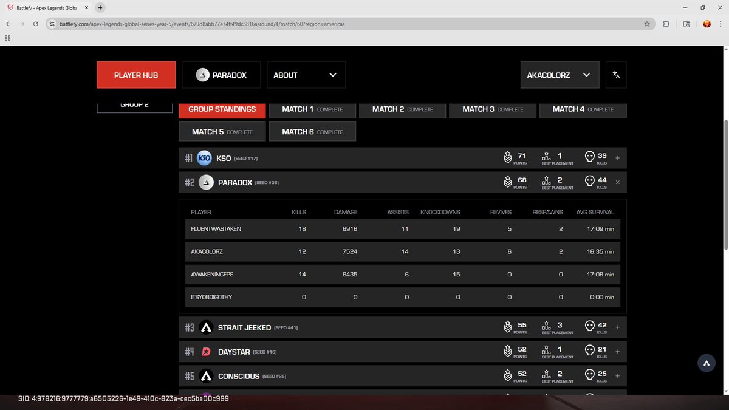The image size is (729, 410).
Task: Click the Player Hub button
Action: click(x=136, y=75)
